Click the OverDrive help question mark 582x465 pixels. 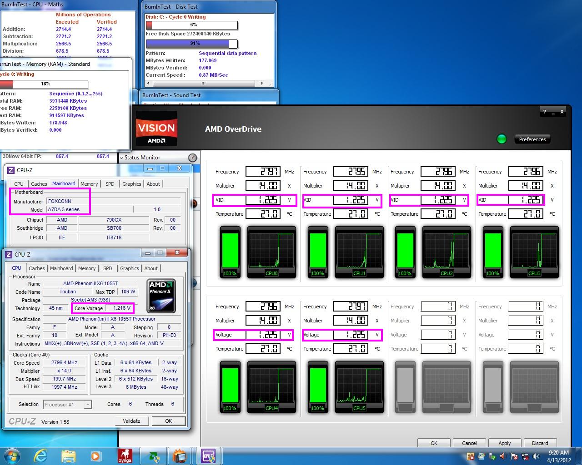pyautogui.click(x=544, y=112)
